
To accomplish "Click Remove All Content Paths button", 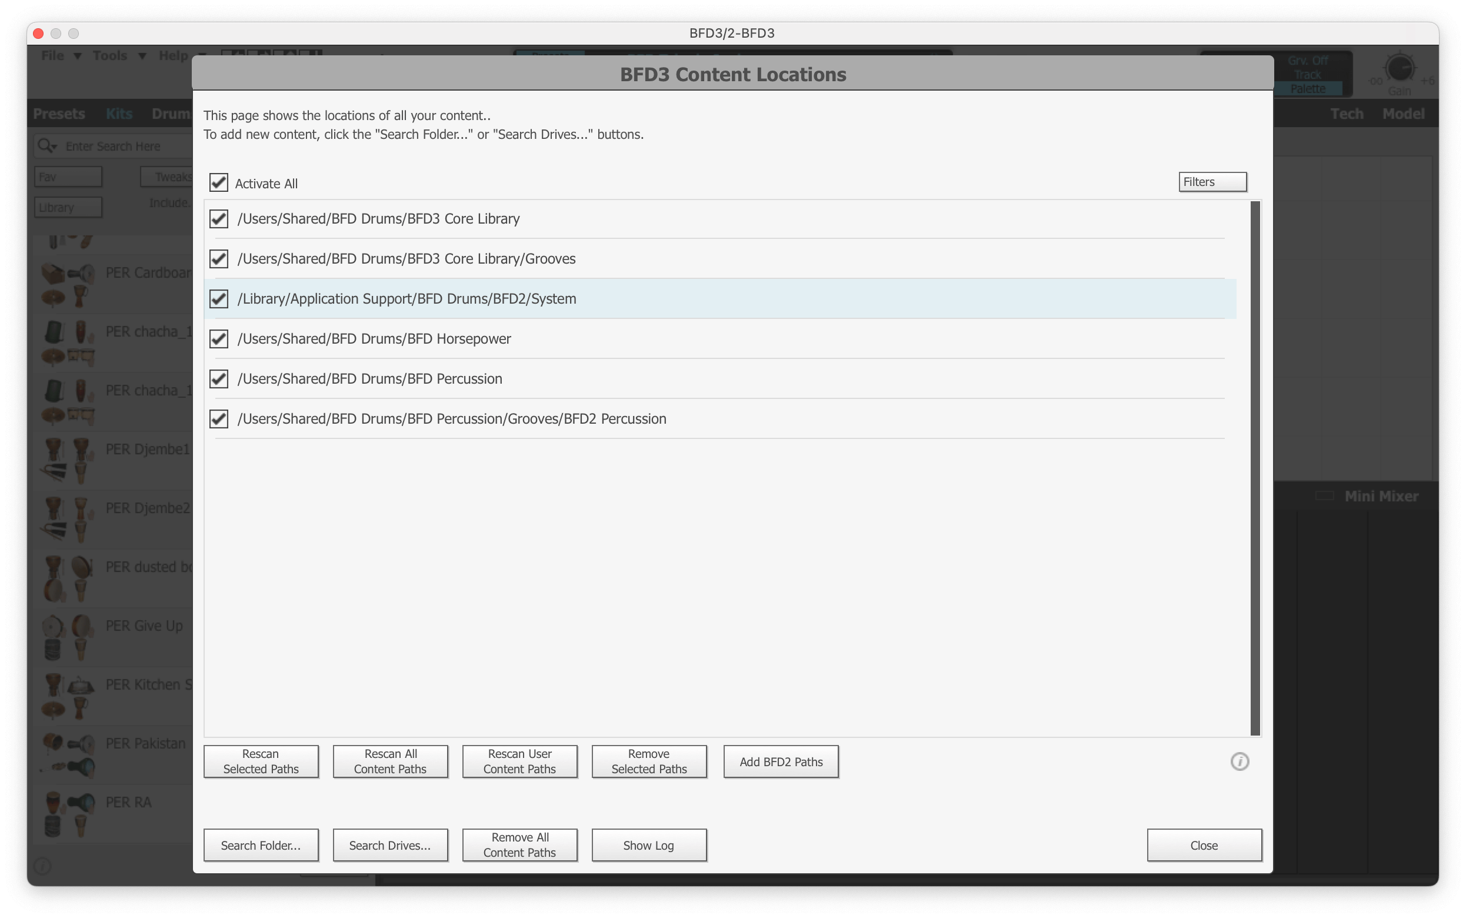I will pyautogui.click(x=519, y=845).
